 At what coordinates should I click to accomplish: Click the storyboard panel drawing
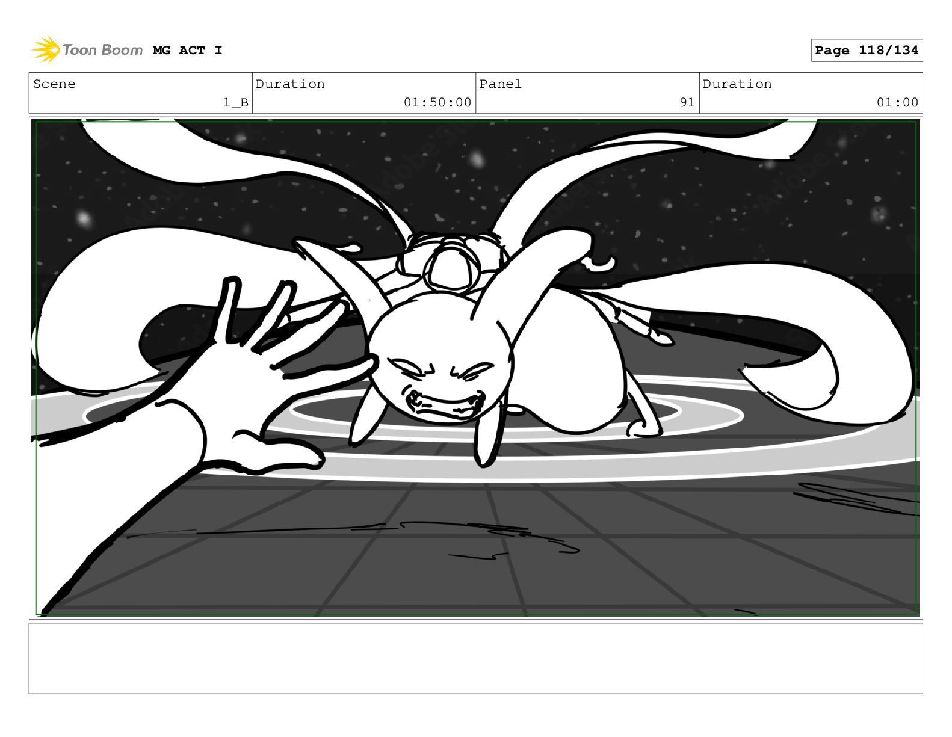476,368
